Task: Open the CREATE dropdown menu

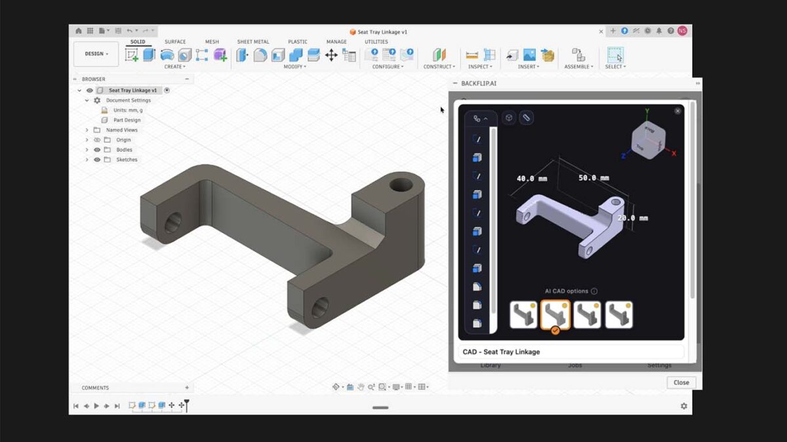Action: (x=174, y=67)
